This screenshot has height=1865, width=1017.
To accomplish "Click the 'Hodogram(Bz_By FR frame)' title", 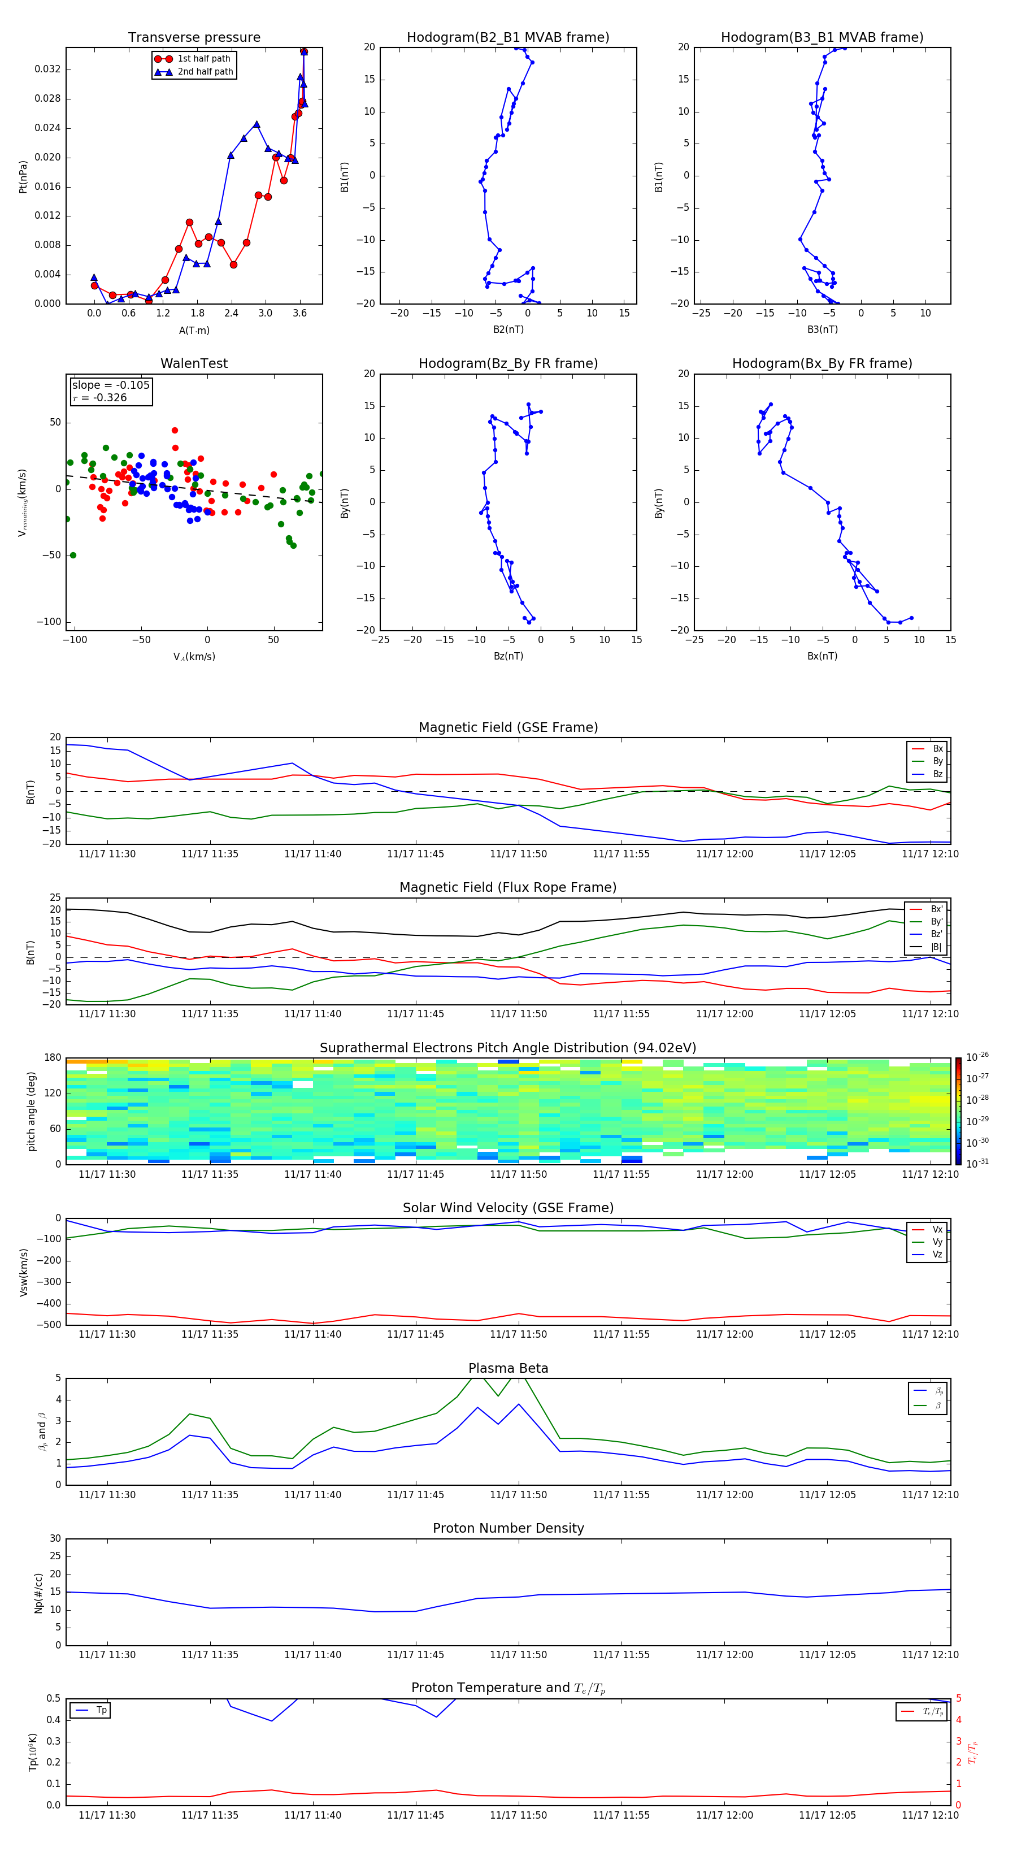I will (x=508, y=363).
